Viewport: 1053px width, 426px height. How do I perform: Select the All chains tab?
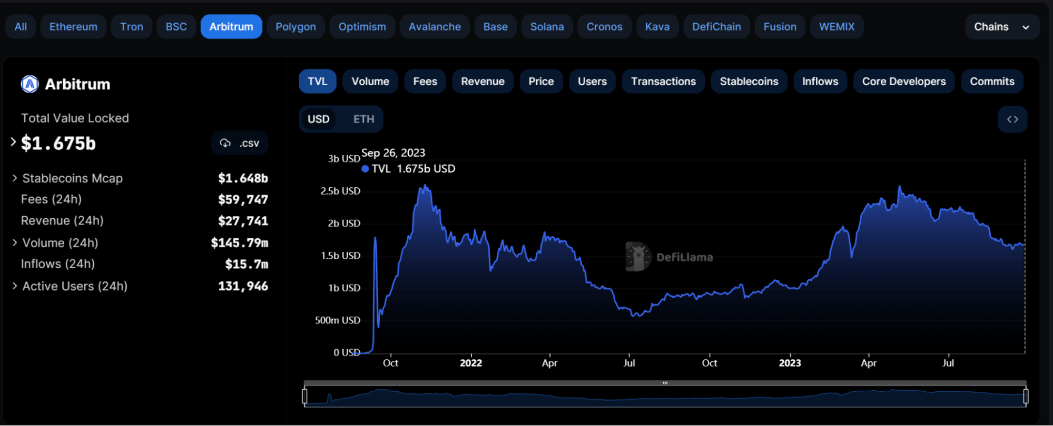(21, 27)
